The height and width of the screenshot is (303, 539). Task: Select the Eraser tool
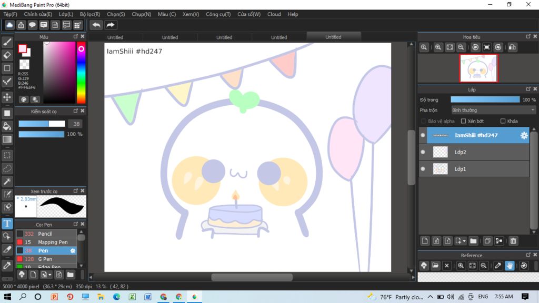7,55
